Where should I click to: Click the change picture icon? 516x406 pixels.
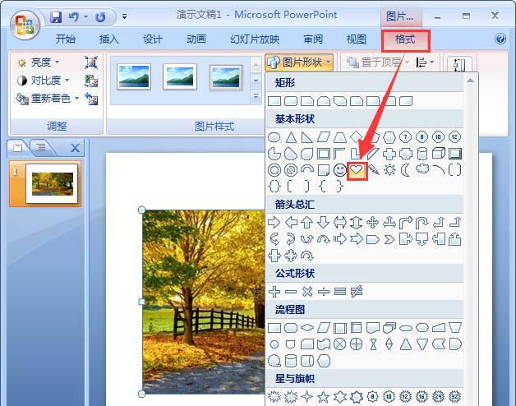[x=91, y=81]
